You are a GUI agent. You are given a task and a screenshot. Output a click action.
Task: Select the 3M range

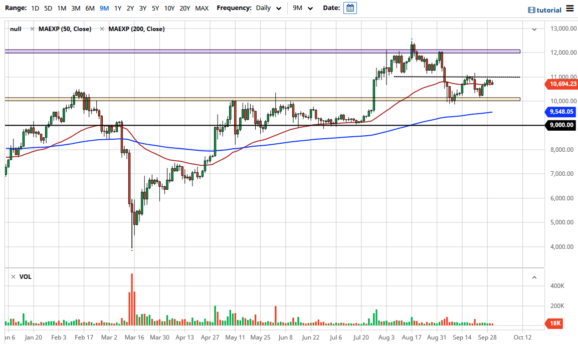click(76, 8)
